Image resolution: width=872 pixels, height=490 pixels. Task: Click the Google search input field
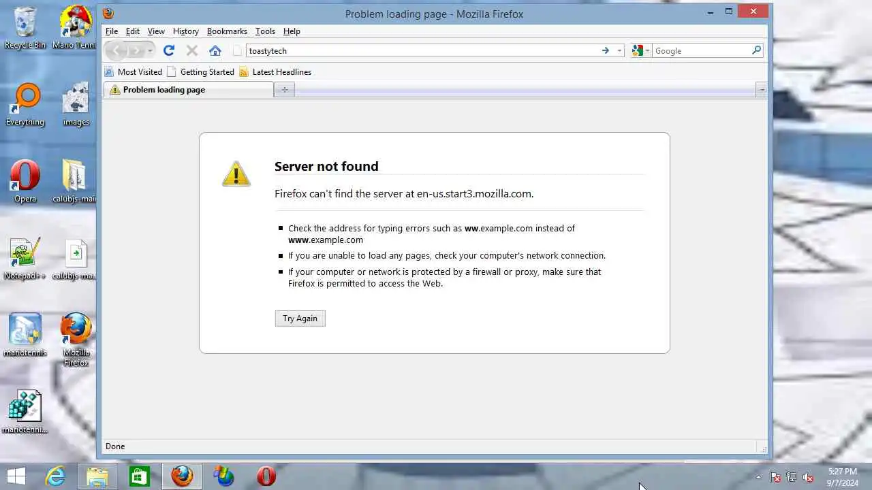tap(701, 50)
